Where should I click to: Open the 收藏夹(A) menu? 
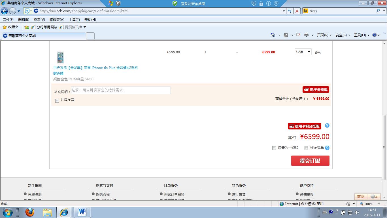[57, 20]
